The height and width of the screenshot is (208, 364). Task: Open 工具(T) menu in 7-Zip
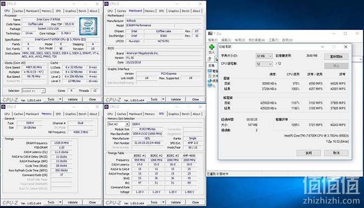coord(274,40)
